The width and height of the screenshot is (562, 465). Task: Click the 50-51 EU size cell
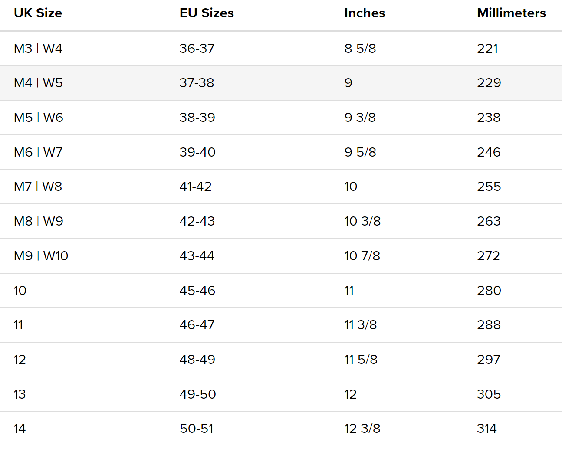197,429
